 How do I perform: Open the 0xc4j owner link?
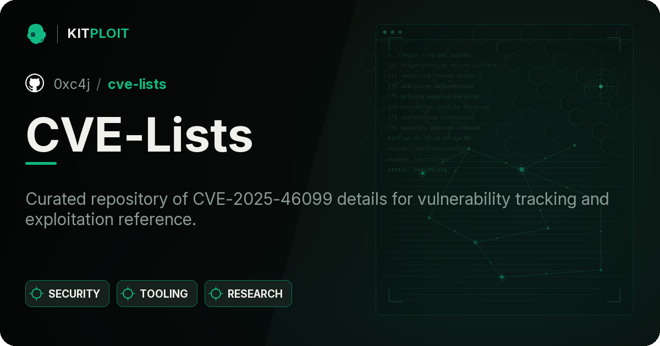72,84
